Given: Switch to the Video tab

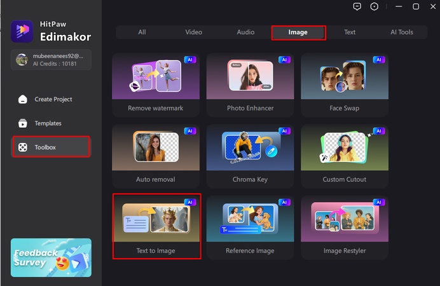Looking at the screenshot, I should pyautogui.click(x=193, y=32).
